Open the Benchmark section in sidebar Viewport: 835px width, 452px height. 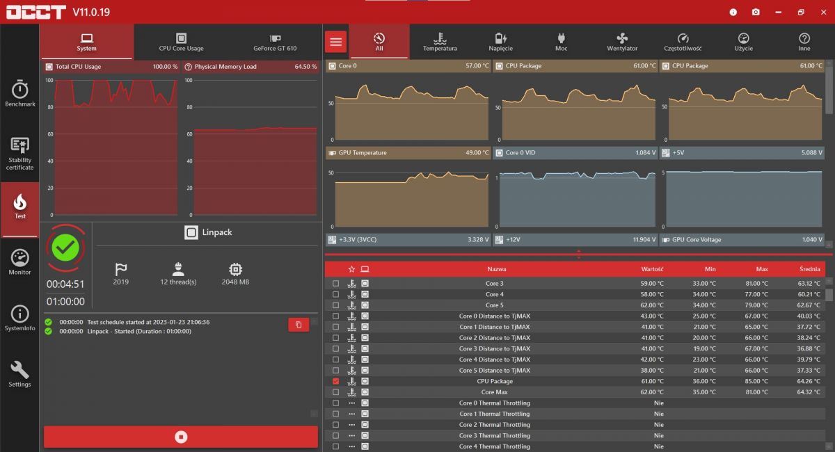click(x=19, y=92)
